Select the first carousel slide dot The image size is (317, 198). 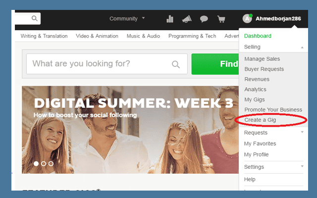click(36, 163)
